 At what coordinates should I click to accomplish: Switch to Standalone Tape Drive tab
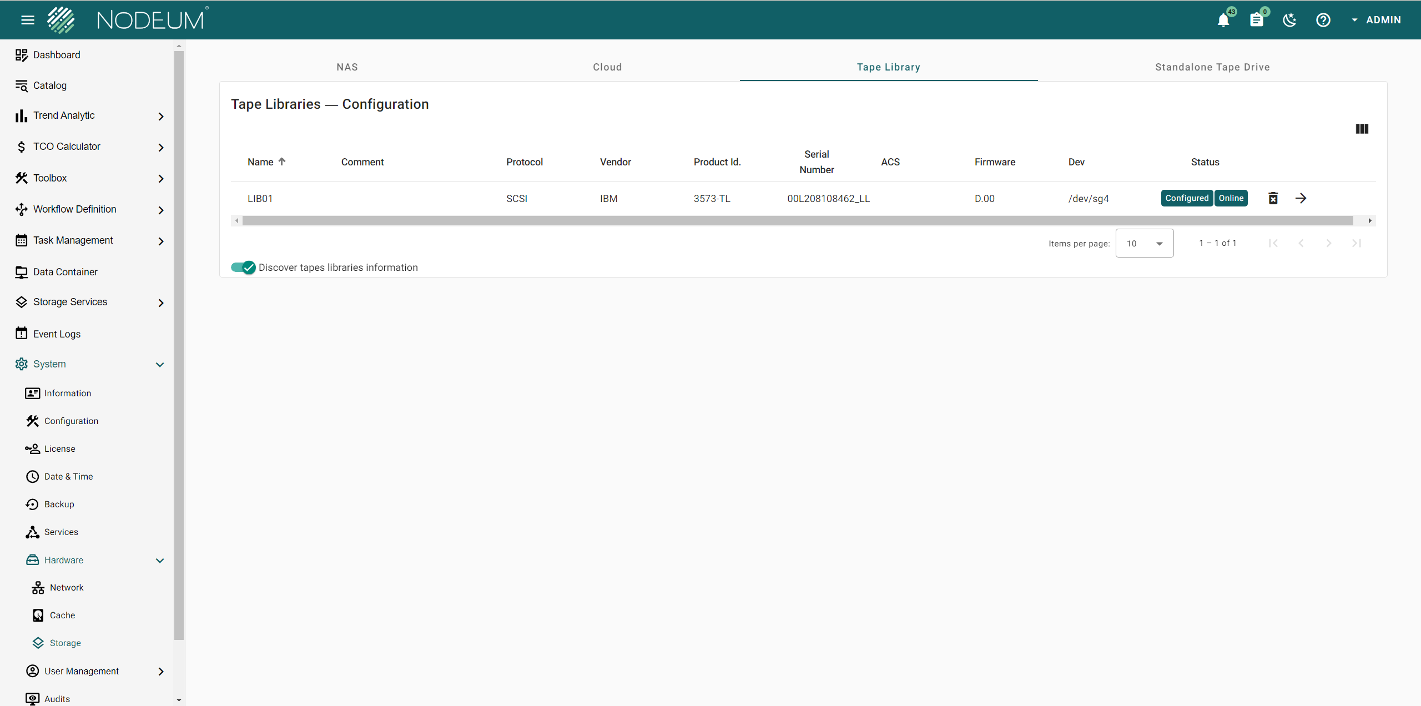(1212, 67)
